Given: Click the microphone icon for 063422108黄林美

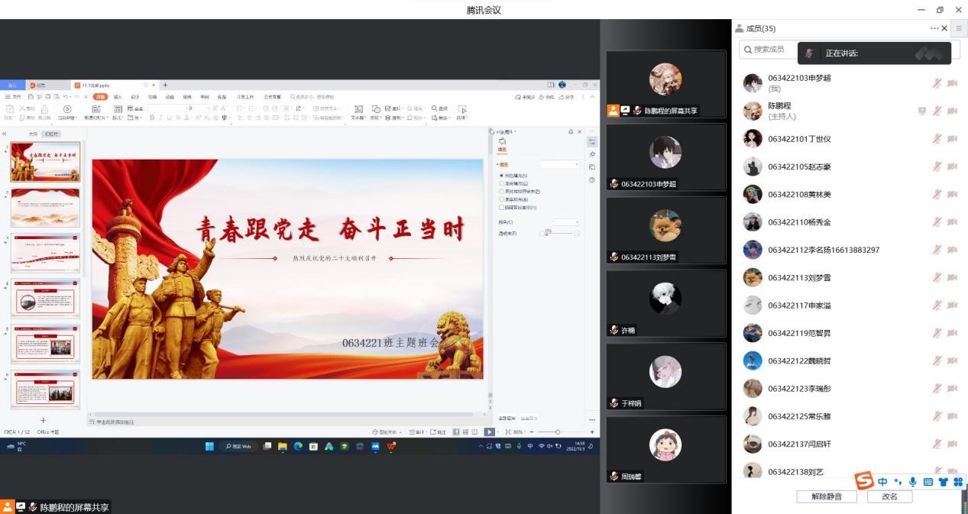Looking at the screenshot, I should coord(937,194).
